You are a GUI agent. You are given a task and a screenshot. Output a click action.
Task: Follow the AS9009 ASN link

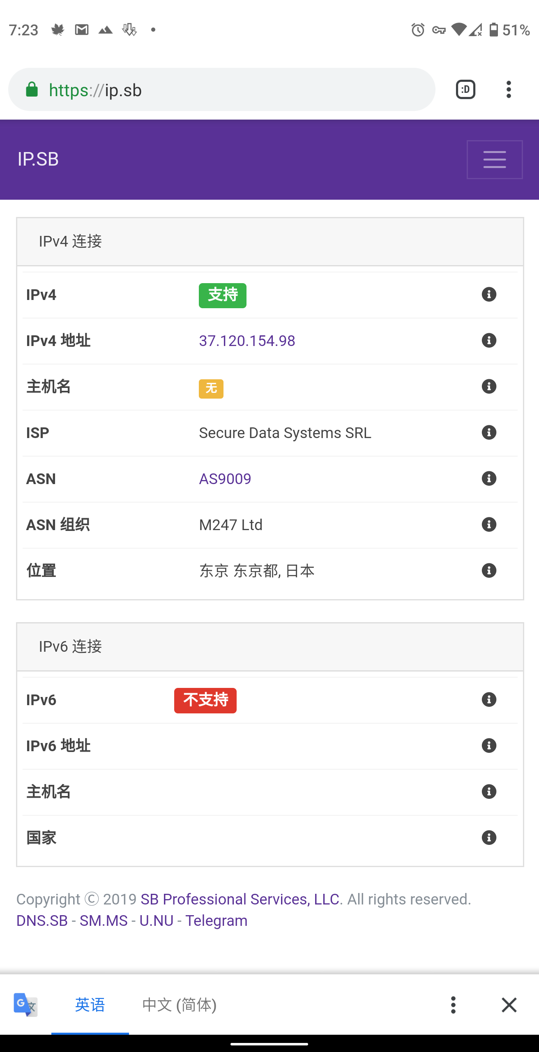[x=225, y=479]
